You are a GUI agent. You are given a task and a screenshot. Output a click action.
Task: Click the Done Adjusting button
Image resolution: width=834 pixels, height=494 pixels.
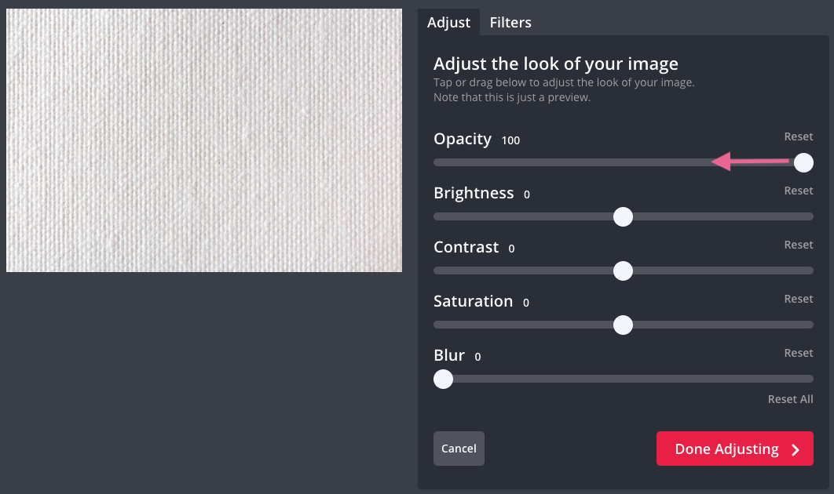[726, 449]
